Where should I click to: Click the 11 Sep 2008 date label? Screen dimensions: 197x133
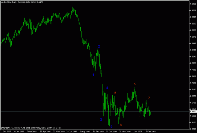[98, 131]
